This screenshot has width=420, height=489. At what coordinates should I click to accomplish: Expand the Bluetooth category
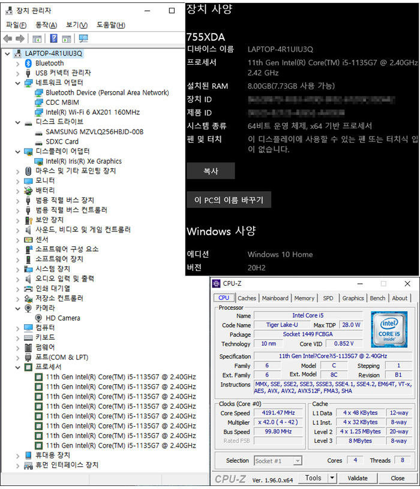pyautogui.click(x=17, y=64)
